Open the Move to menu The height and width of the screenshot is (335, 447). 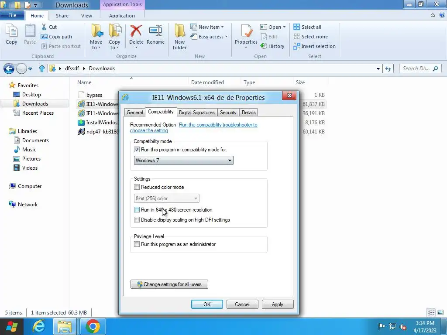pos(96,37)
